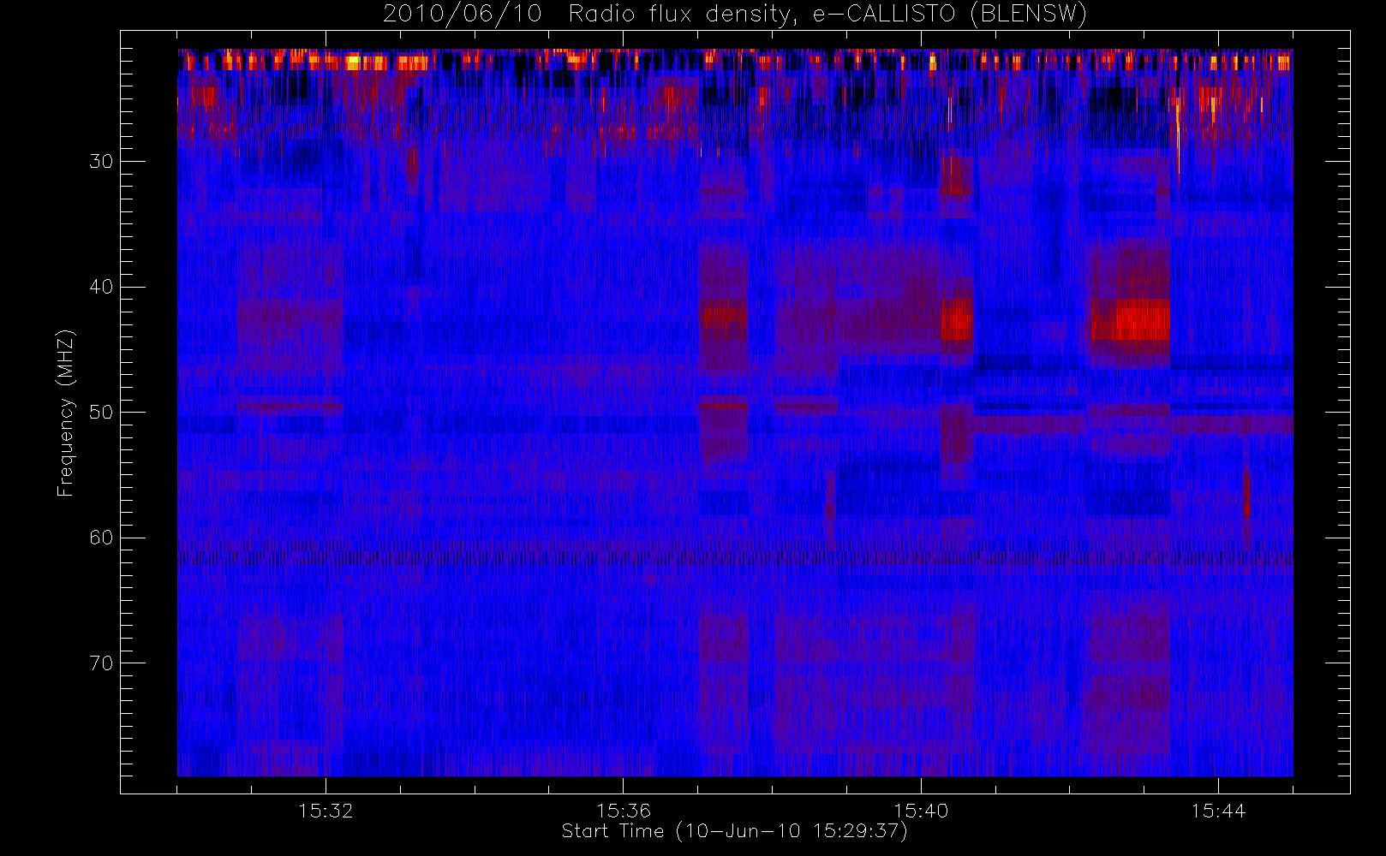Click the 40 frequency tick label
The image size is (1386, 856).
101,287
